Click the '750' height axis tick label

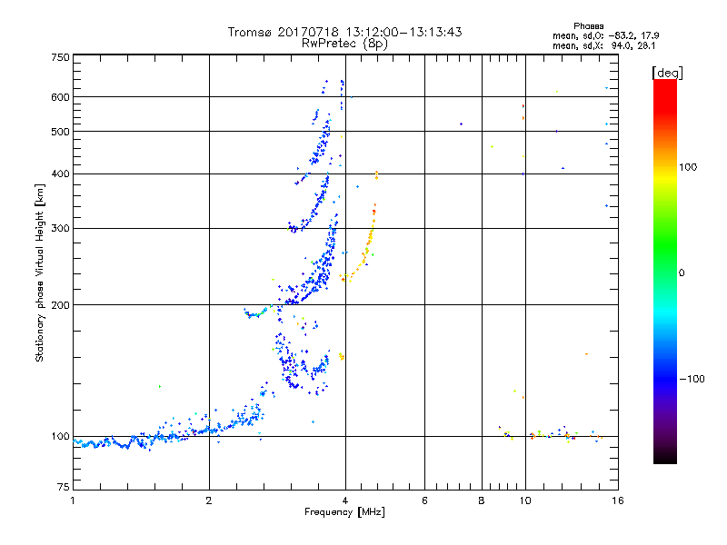tap(60, 58)
